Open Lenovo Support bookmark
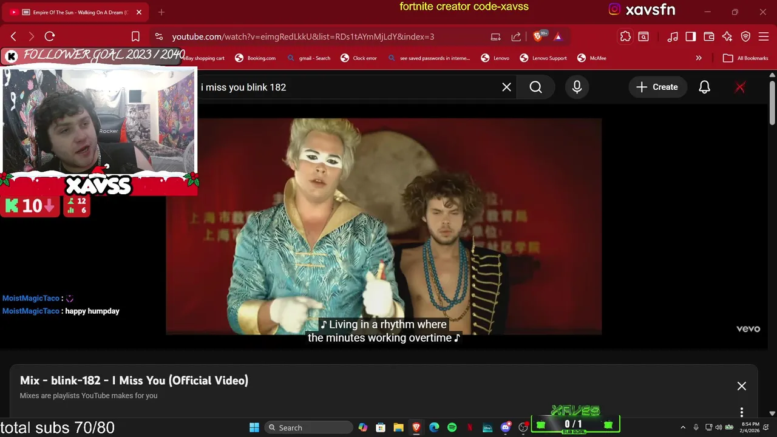 (543, 58)
